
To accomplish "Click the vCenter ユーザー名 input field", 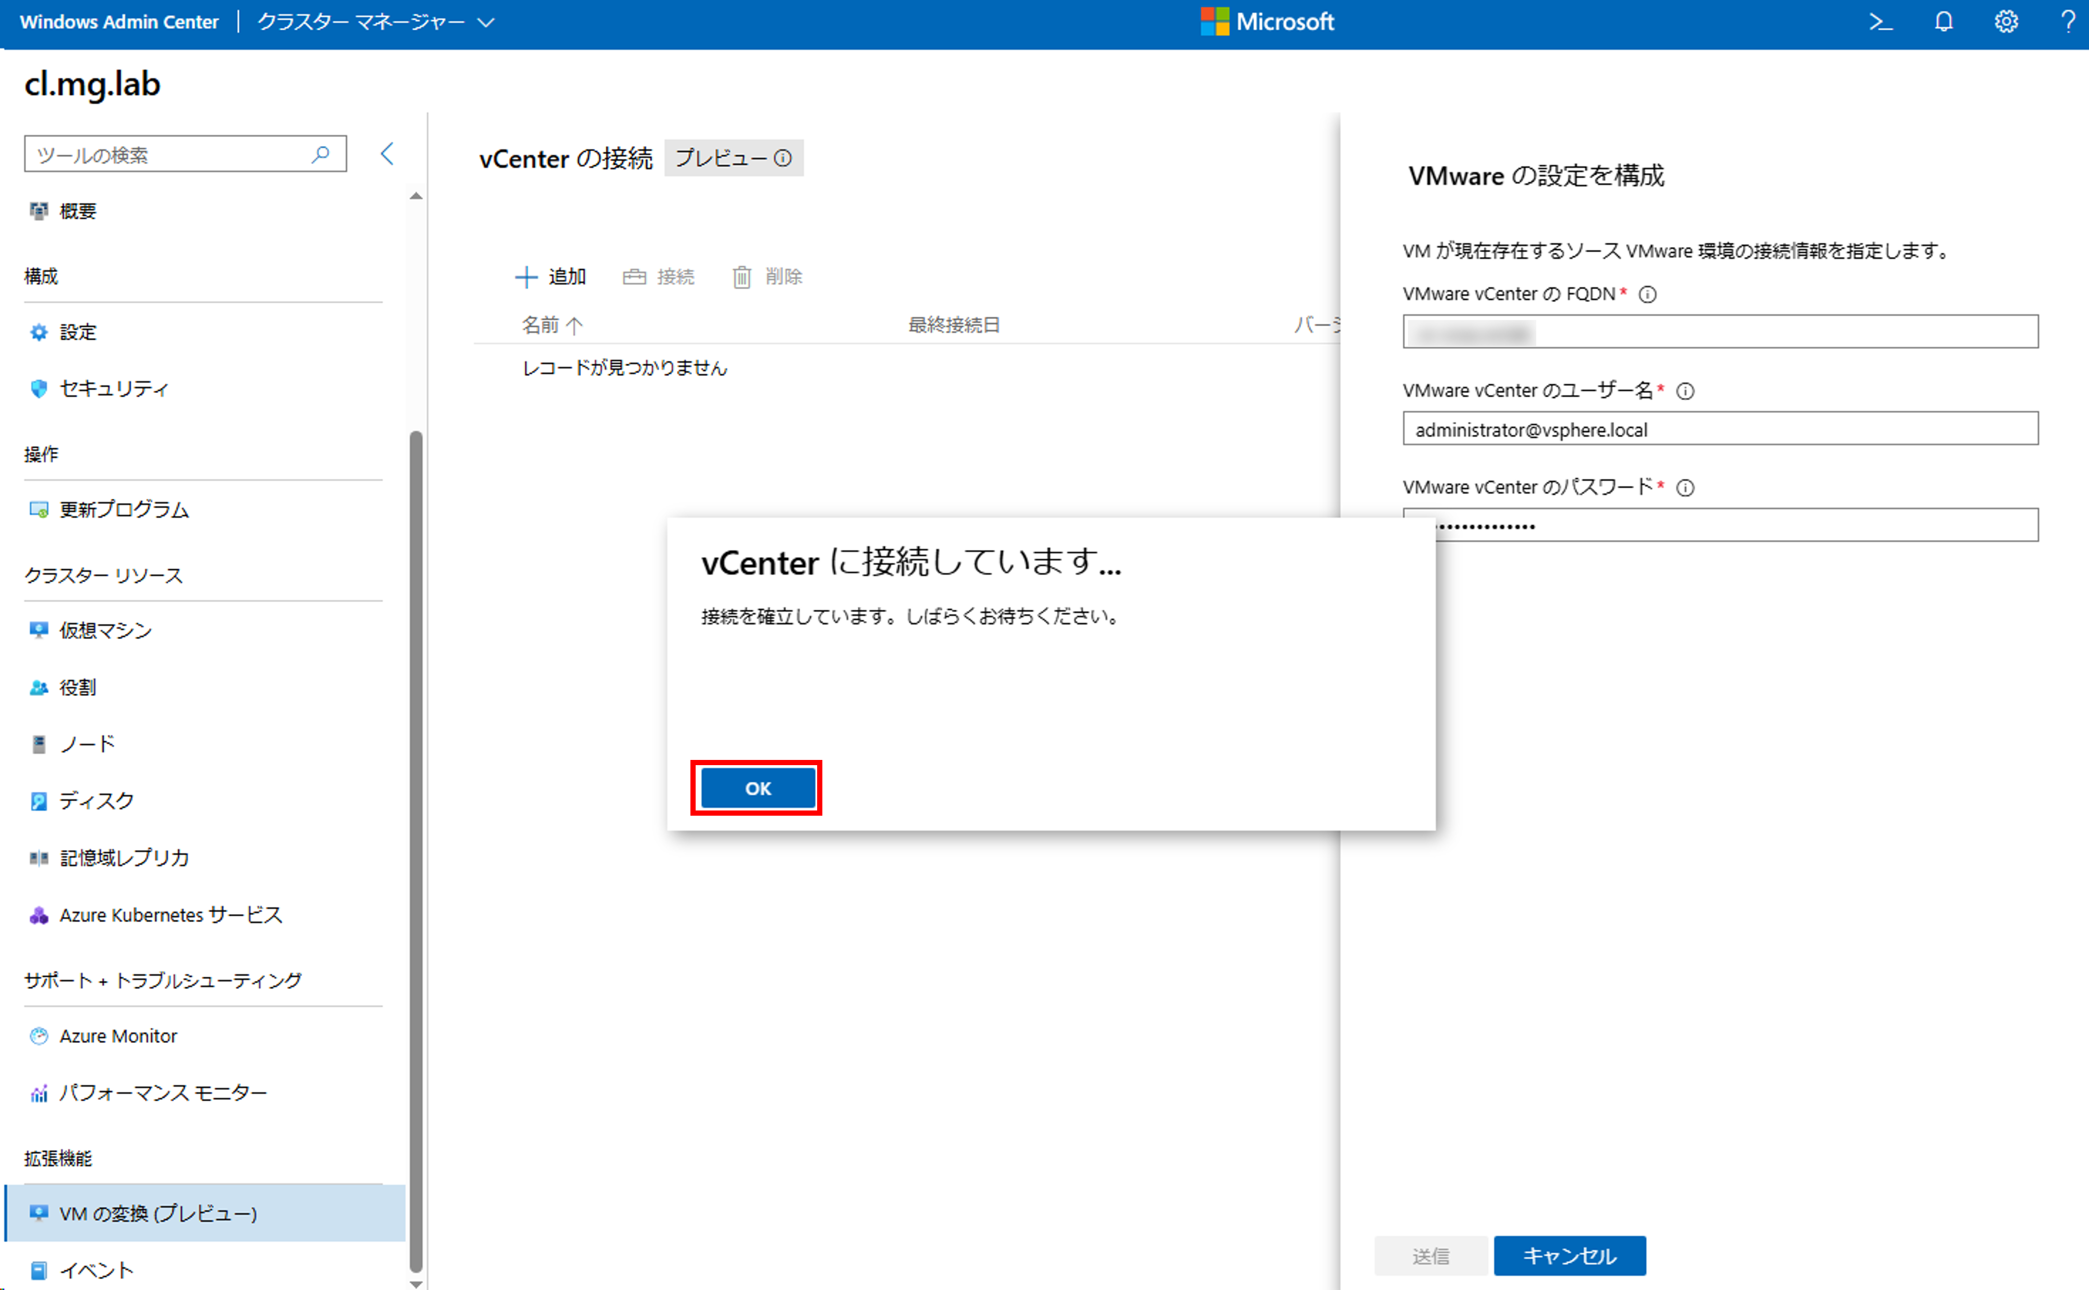I will pos(1719,429).
